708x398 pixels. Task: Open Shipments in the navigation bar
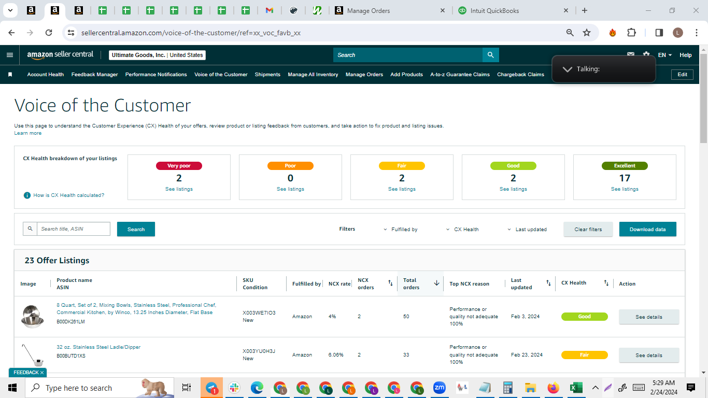pyautogui.click(x=267, y=75)
